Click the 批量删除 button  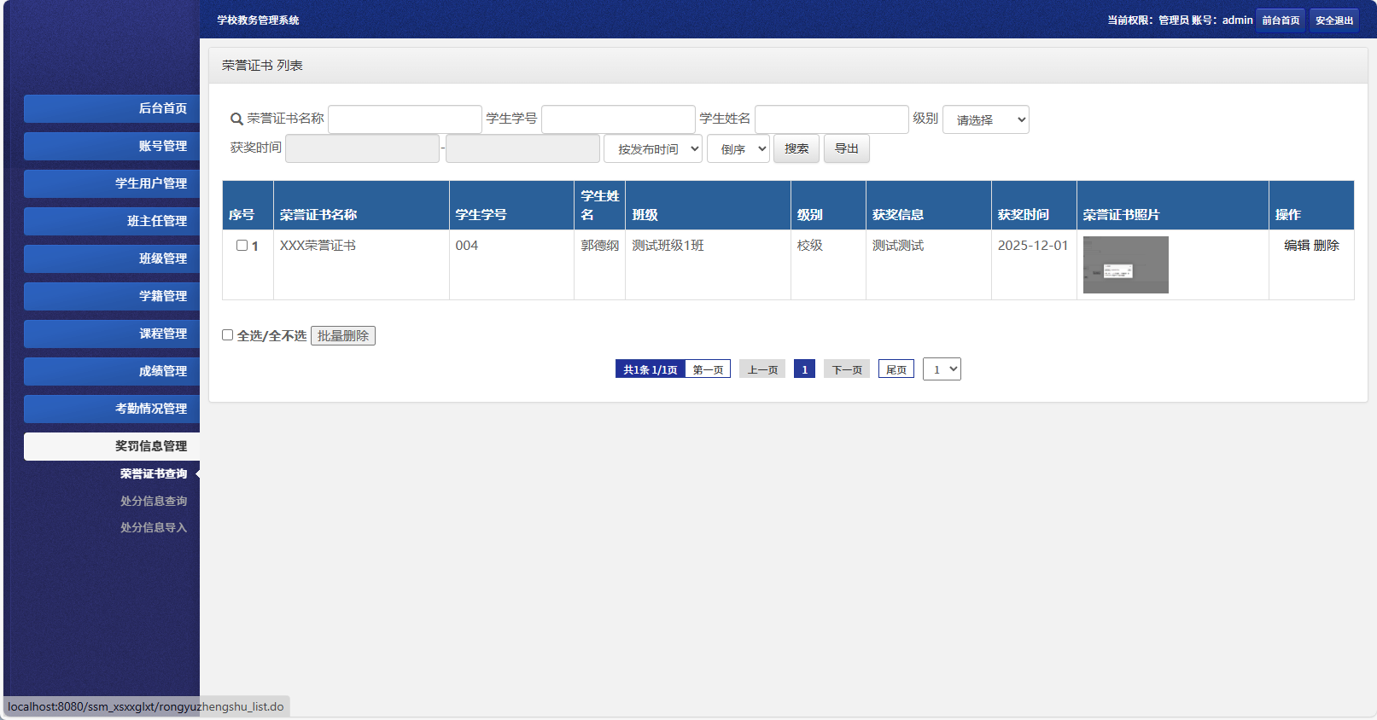click(x=343, y=335)
